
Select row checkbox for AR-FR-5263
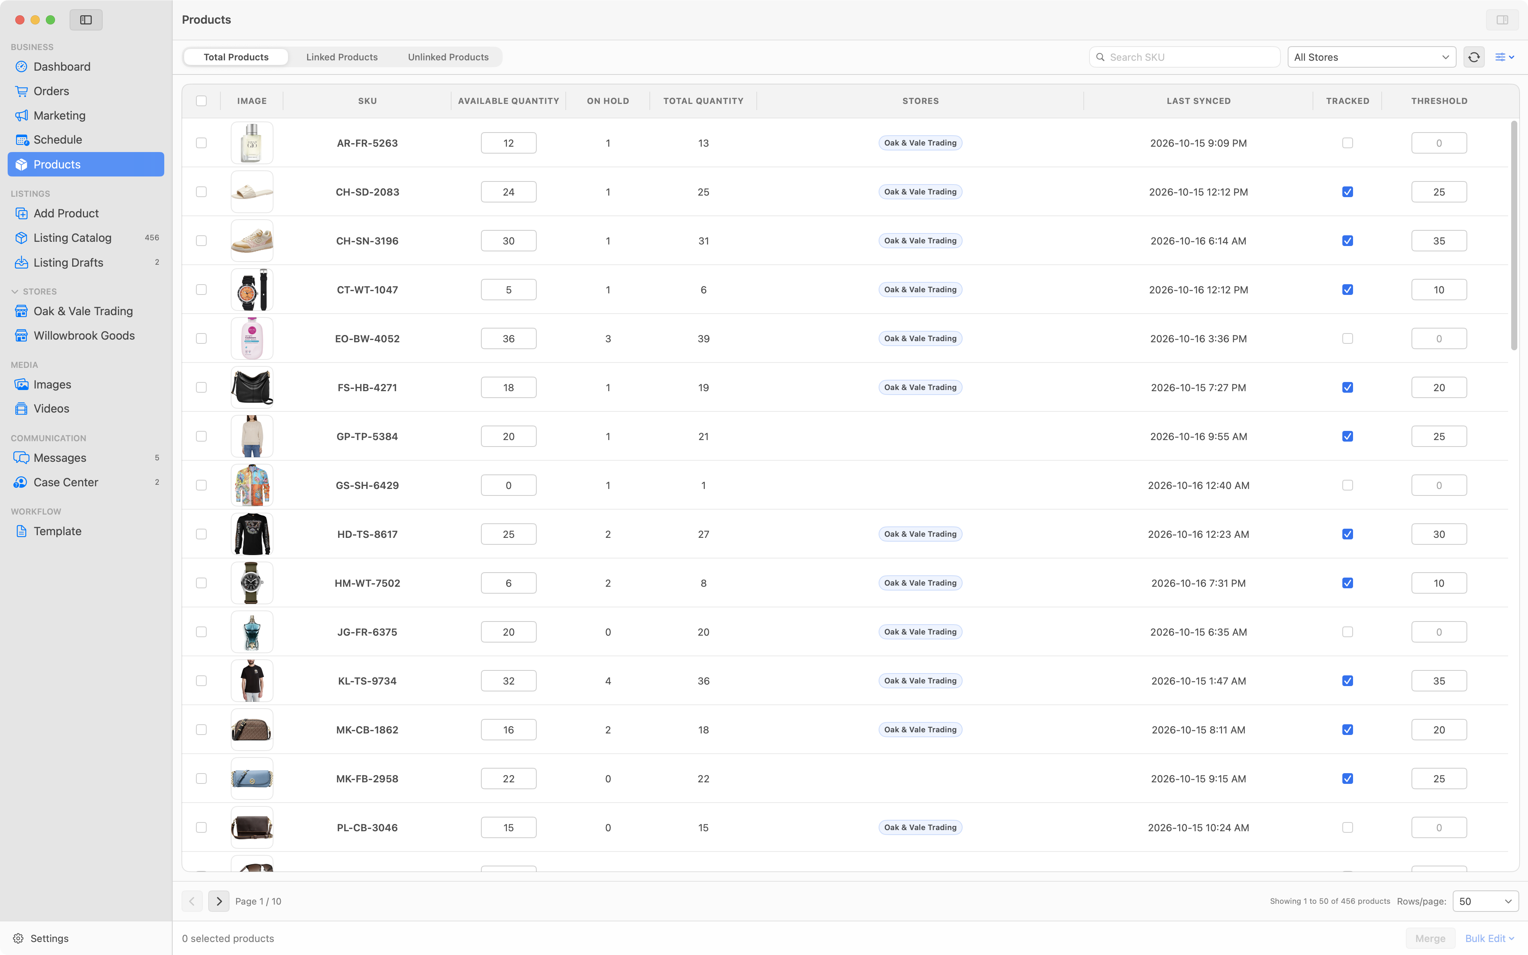201,143
